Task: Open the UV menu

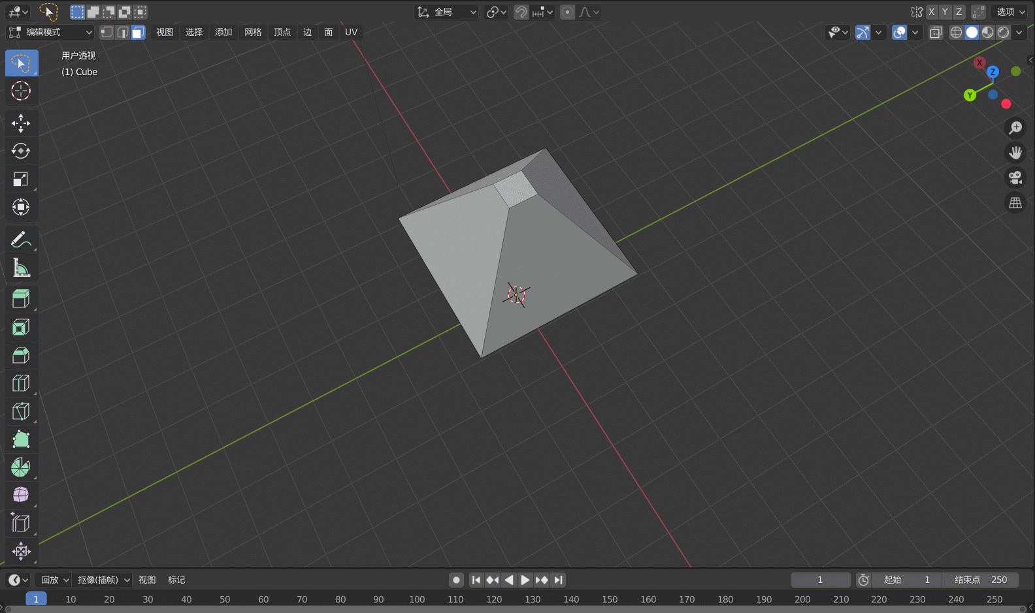Action: [x=352, y=32]
